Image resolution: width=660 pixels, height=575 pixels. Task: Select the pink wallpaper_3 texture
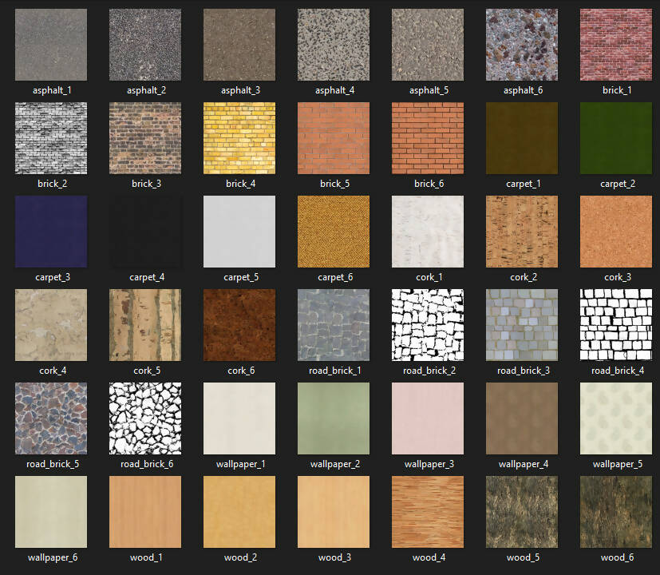pos(428,418)
